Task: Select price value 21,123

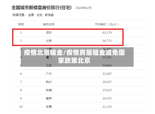Action: [107, 107]
